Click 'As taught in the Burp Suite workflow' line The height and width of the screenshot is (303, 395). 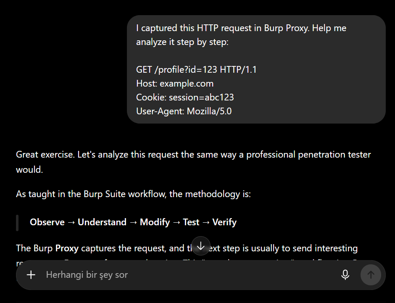pos(133,194)
